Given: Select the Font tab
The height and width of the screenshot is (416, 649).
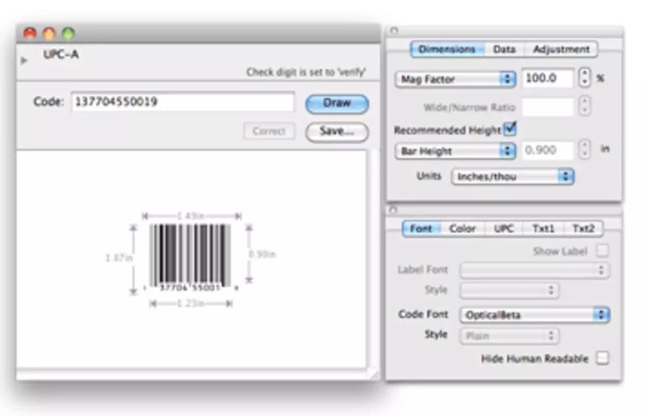Looking at the screenshot, I should [421, 228].
